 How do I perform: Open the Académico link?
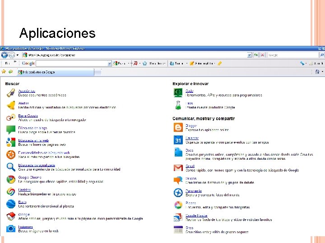coord(27,91)
